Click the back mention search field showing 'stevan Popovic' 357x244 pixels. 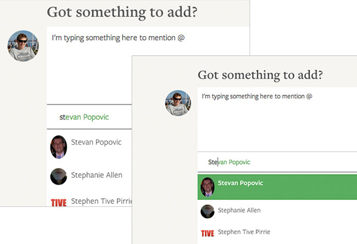pos(89,117)
